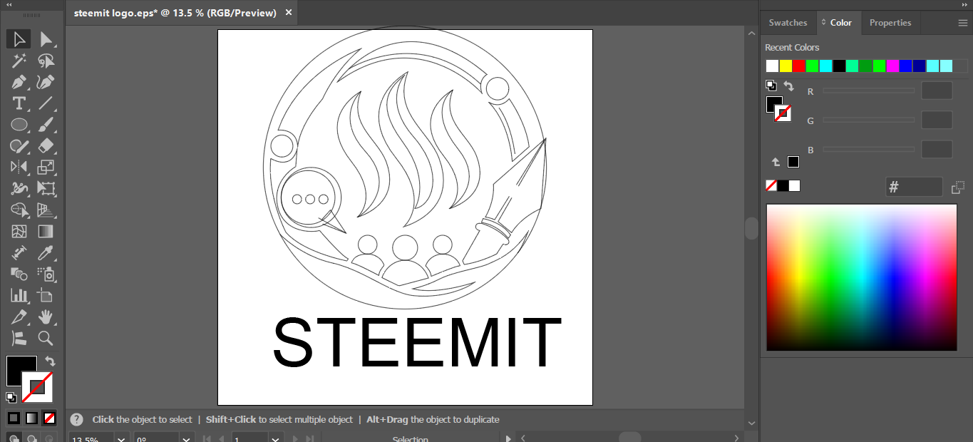Click the G color slider
The width and height of the screenshot is (973, 442).
point(868,120)
